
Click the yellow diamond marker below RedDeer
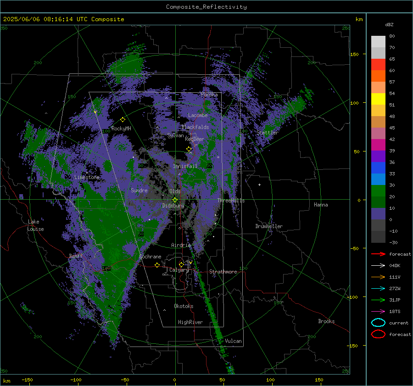189,149
